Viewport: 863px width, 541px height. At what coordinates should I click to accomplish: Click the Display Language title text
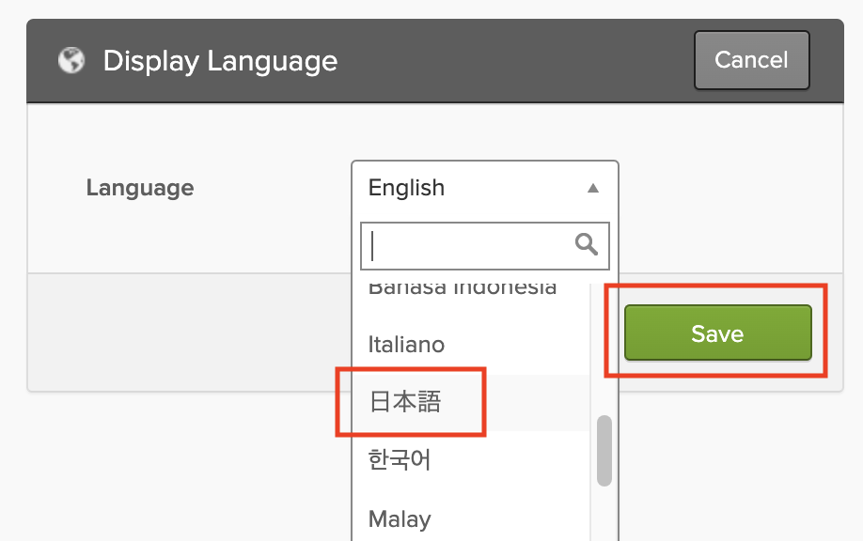coord(220,61)
